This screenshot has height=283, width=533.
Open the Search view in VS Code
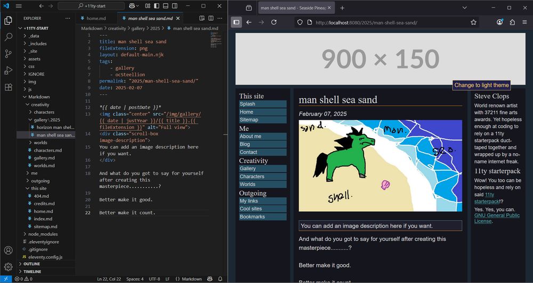tap(8, 37)
